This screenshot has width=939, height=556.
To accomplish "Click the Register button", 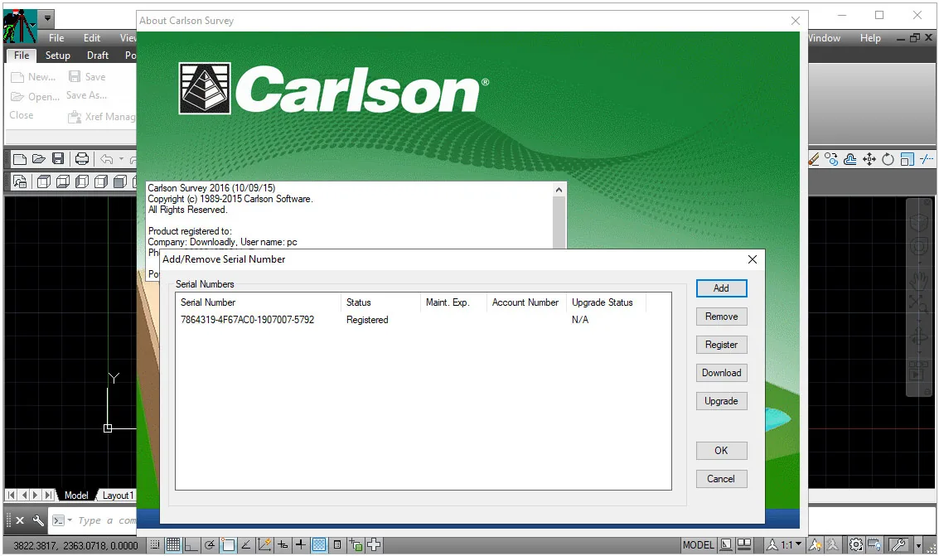I will (721, 344).
